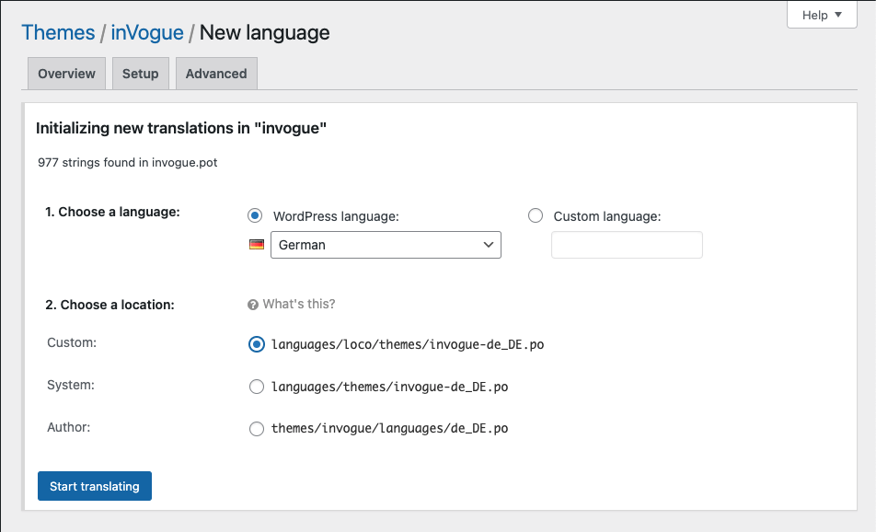Open the German language dropdown
The image size is (876, 532).
(x=385, y=245)
